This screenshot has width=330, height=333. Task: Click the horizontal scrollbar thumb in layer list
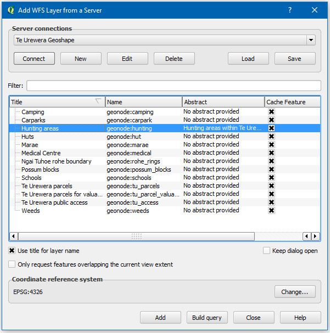136,236
